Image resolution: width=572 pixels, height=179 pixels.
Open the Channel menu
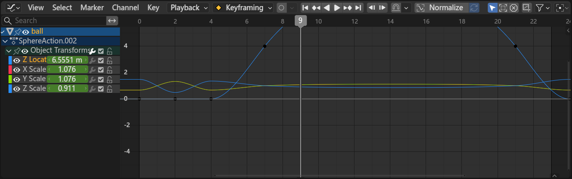click(x=125, y=7)
